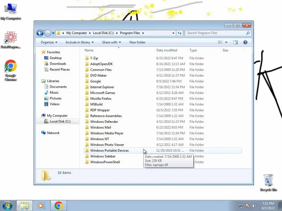The image size is (282, 211).
Task: Select the Mozilla Firefox folder icon
Action: point(87,98)
